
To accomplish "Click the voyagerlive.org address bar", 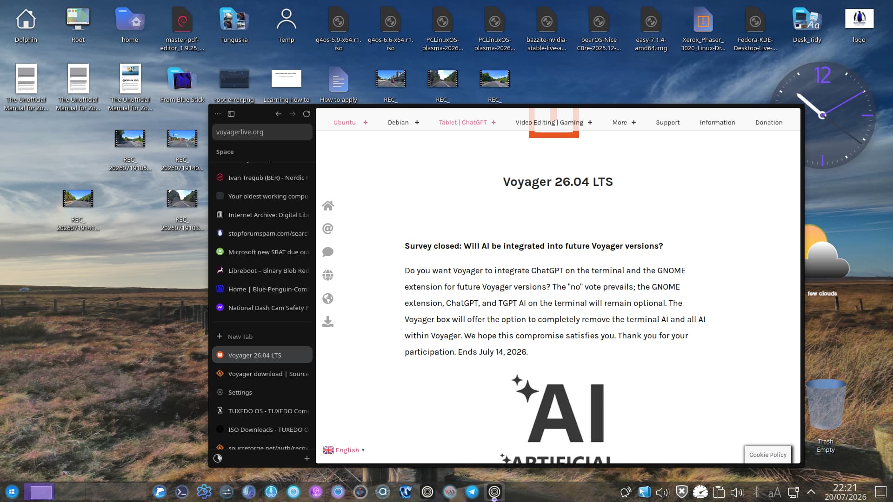I will (x=262, y=132).
